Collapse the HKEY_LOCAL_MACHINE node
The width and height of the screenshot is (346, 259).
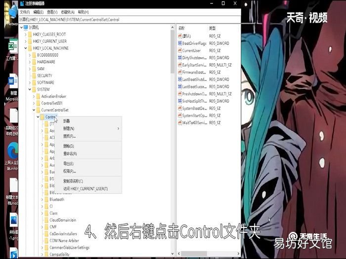click(x=26, y=48)
